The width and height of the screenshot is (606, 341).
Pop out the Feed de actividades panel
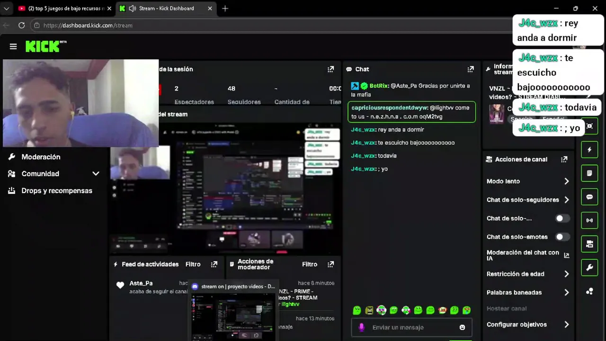click(214, 264)
